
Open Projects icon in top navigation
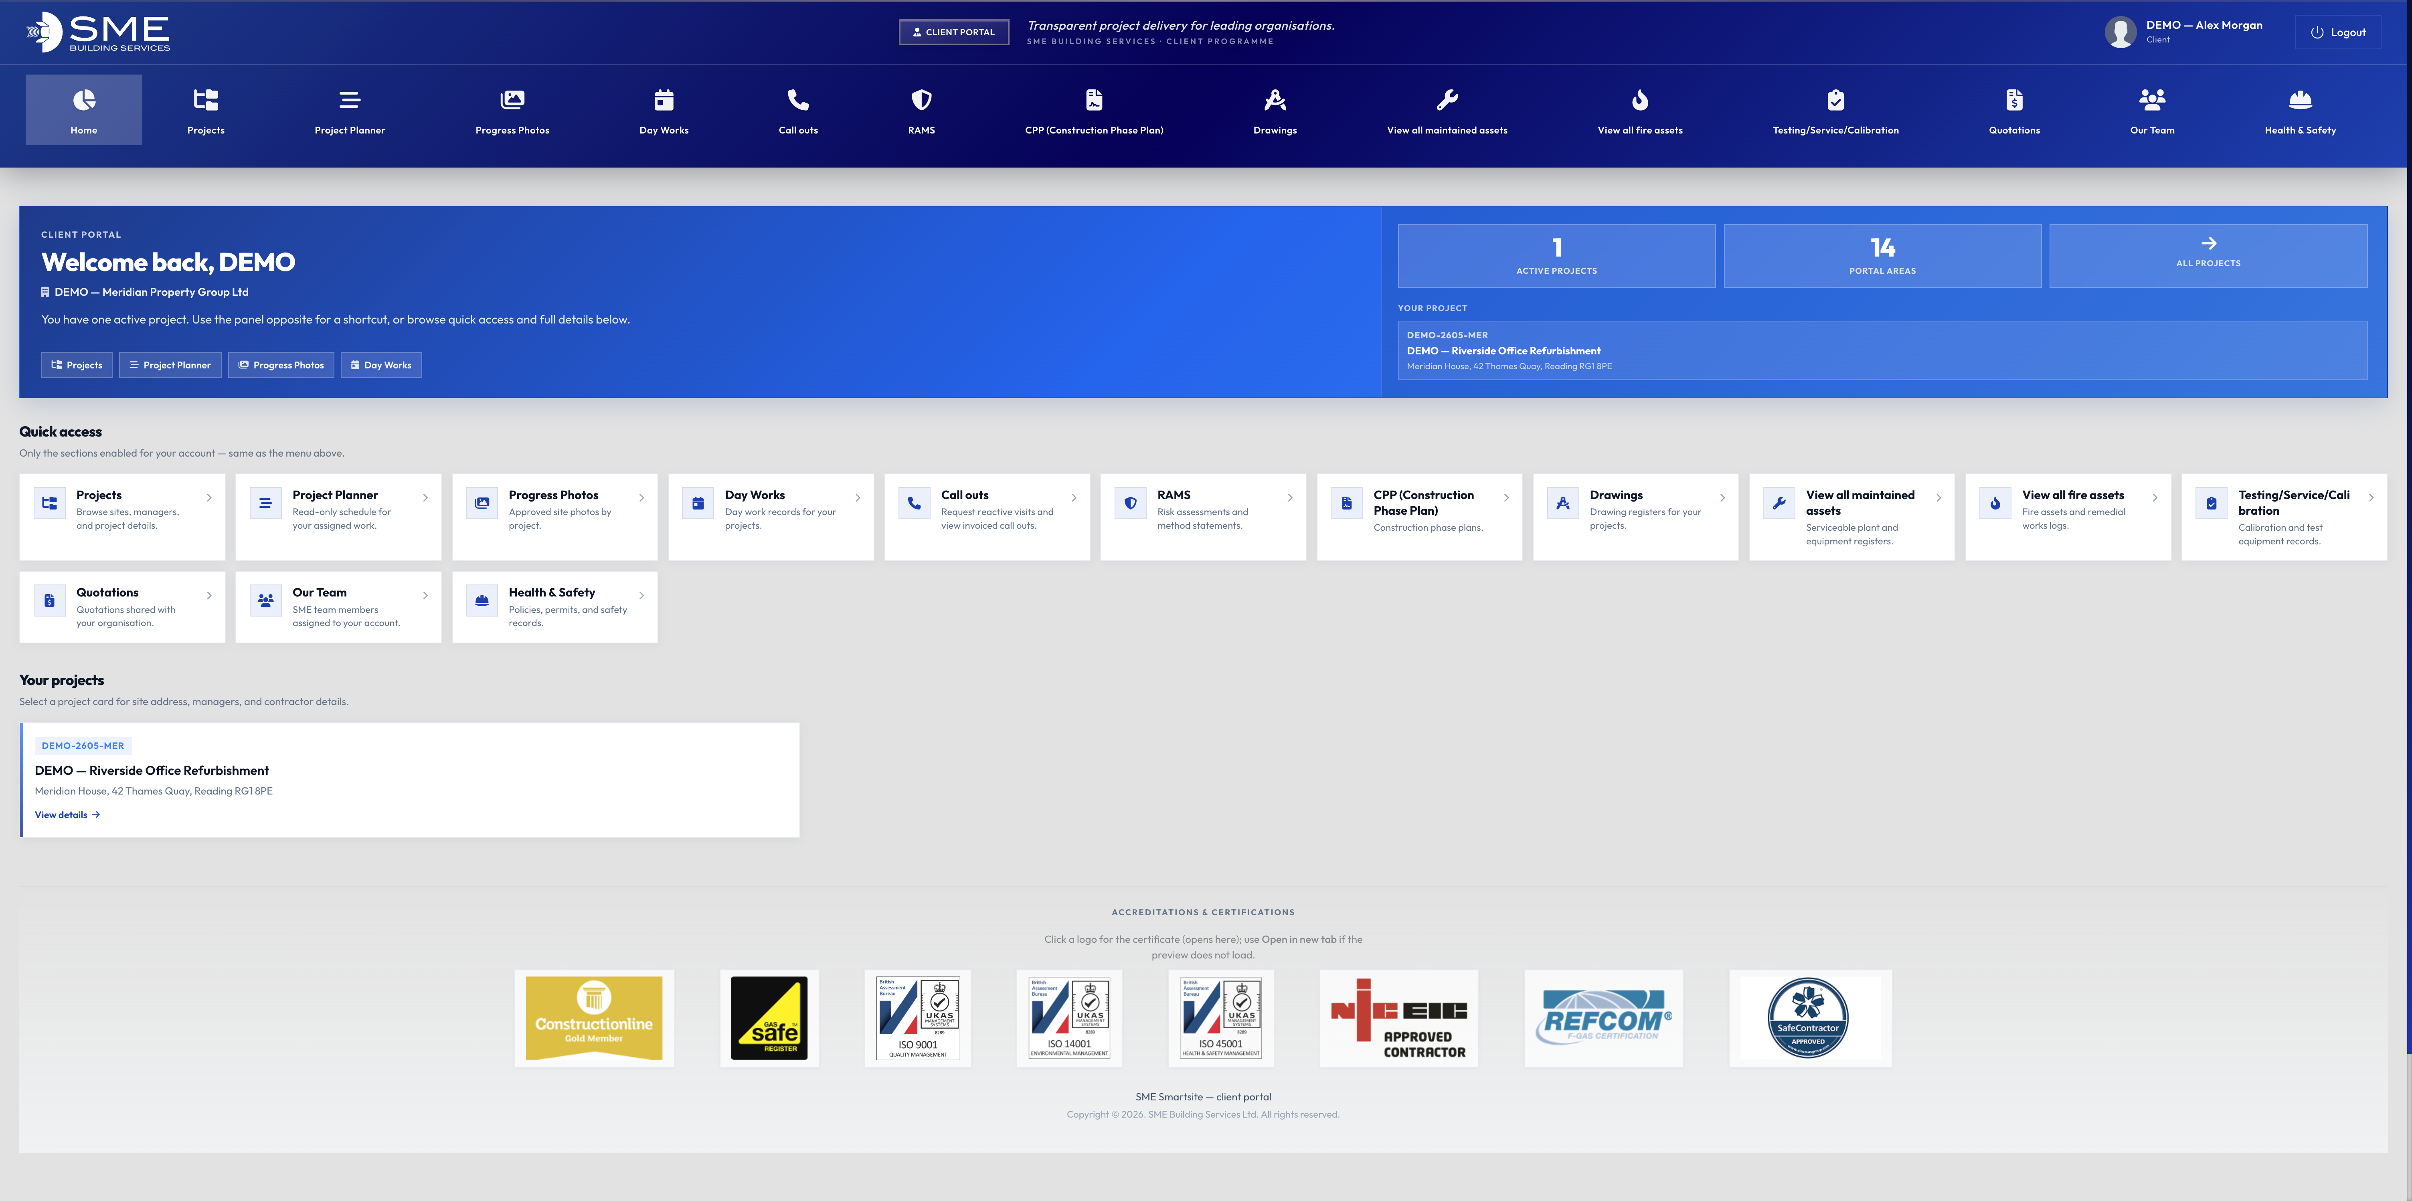pyautogui.click(x=206, y=99)
